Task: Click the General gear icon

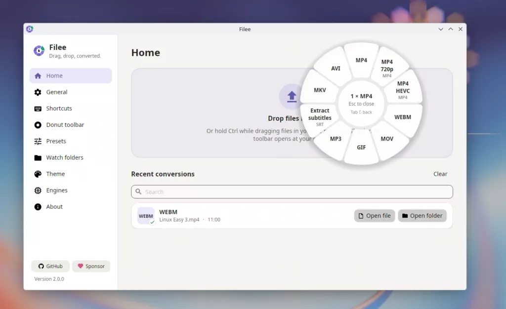Action: tap(38, 92)
